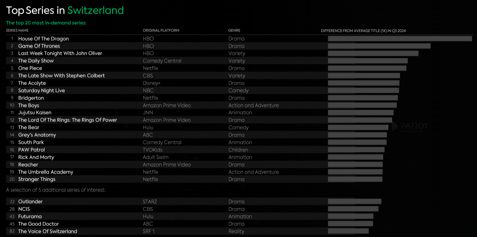Click Action and Adventure genre for The Umbrella Academy
The width and height of the screenshot is (477, 237).
(254, 172)
